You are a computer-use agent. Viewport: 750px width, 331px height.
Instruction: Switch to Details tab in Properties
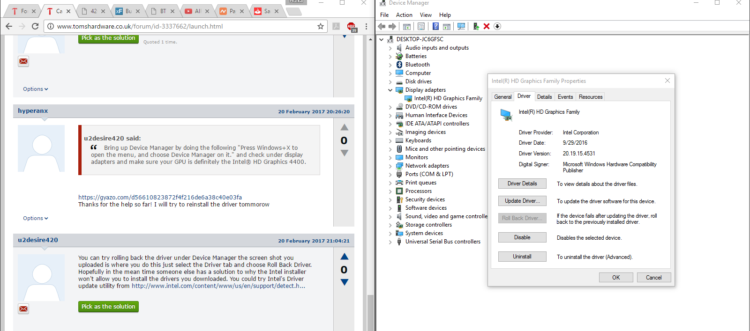pos(544,97)
